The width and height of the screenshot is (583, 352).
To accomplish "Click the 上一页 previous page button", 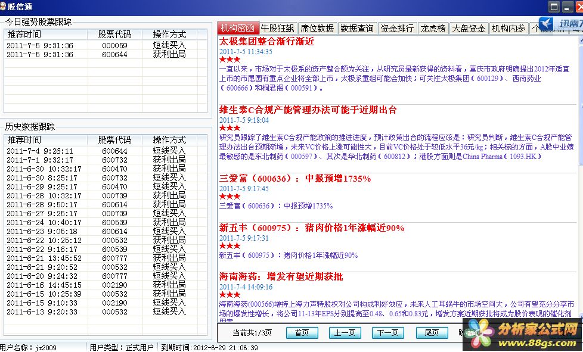I will (345, 333).
